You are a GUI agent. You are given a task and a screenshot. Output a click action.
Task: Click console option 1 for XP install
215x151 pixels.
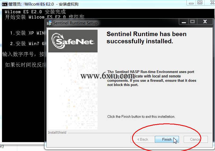click(27, 33)
